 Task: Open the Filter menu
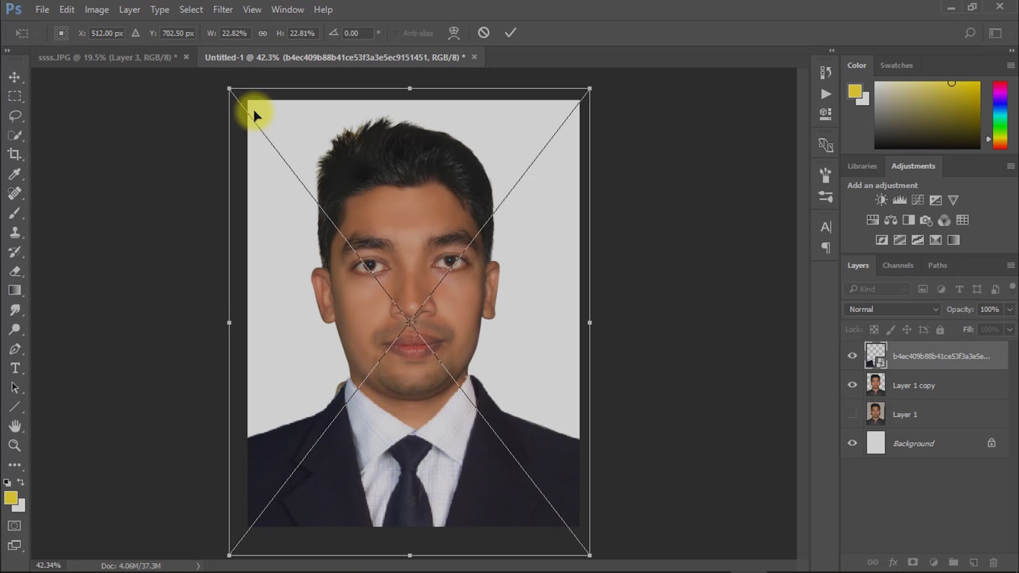222,10
